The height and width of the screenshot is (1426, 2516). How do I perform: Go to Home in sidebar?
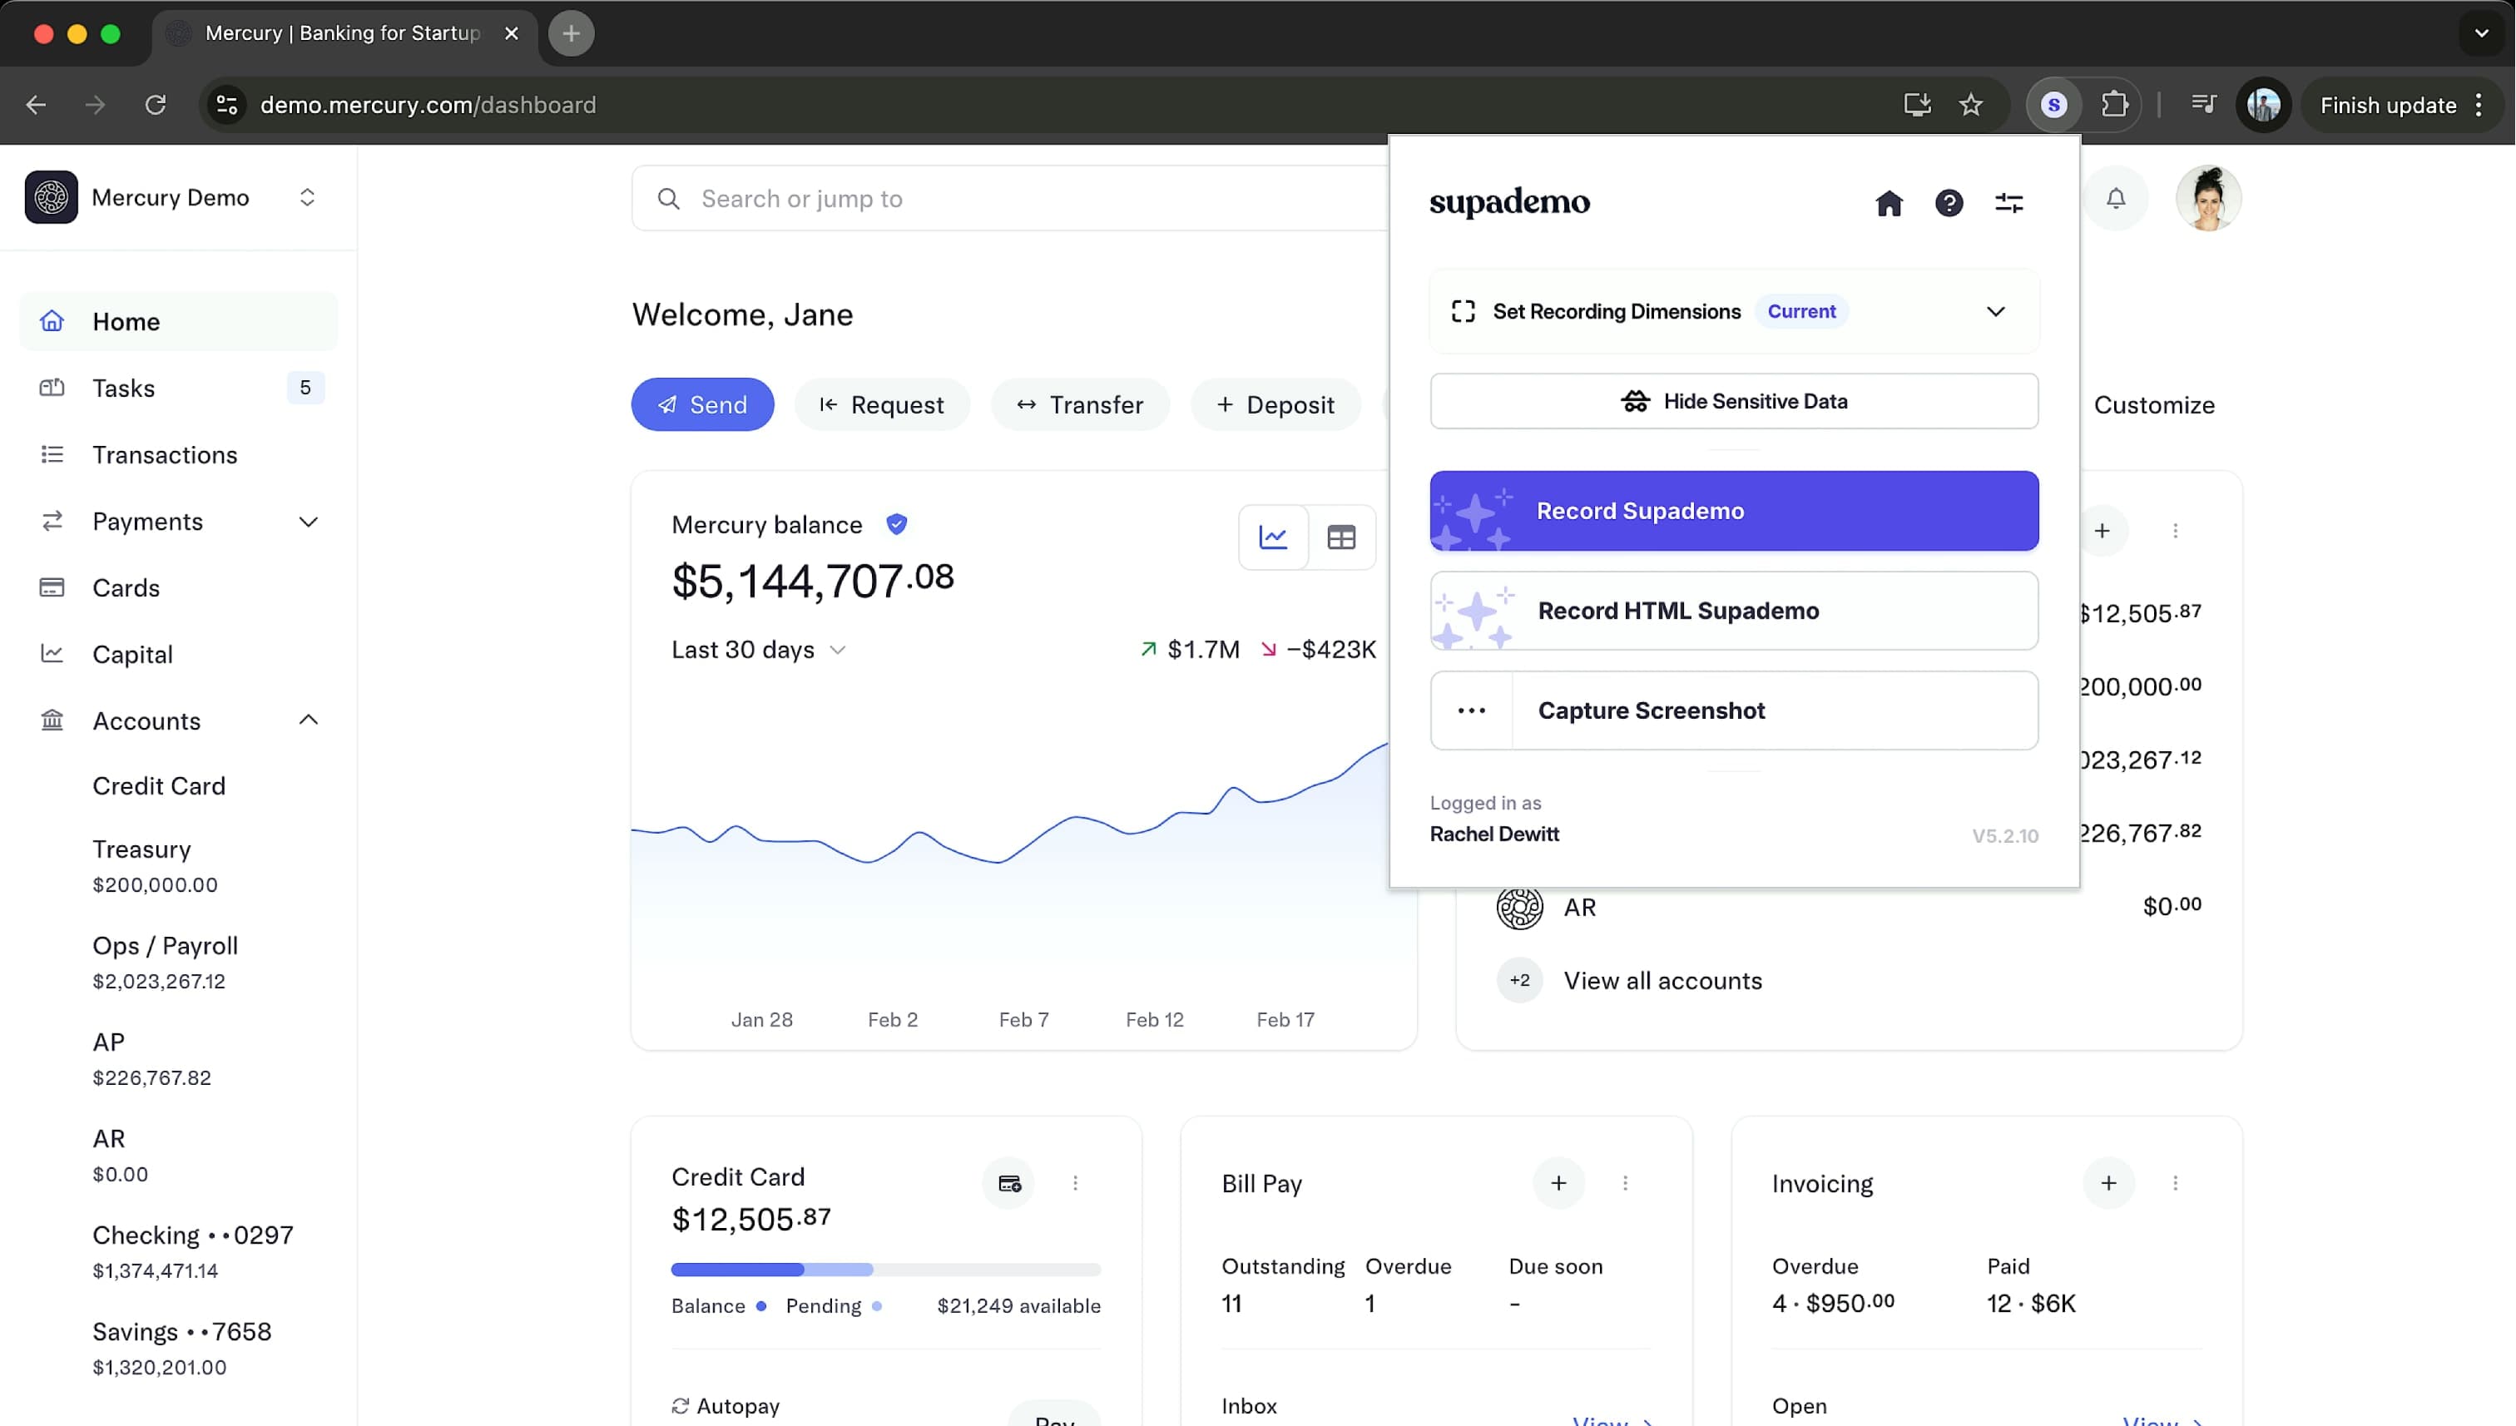178,321
